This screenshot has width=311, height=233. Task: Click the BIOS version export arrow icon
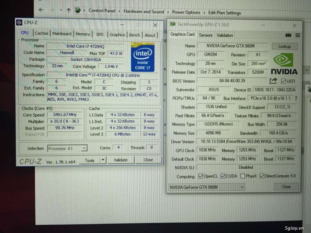(x=273, y=81)
